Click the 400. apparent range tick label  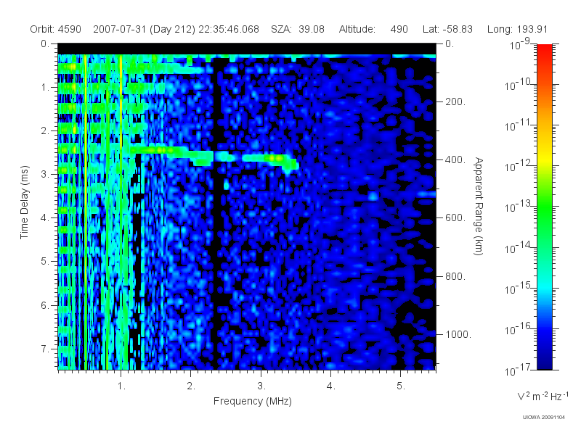[455, 159]
